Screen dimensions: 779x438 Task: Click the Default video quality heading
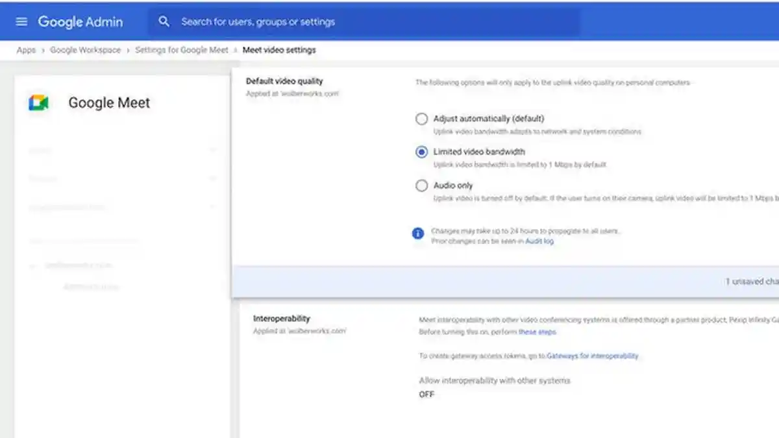pos(284,81)
